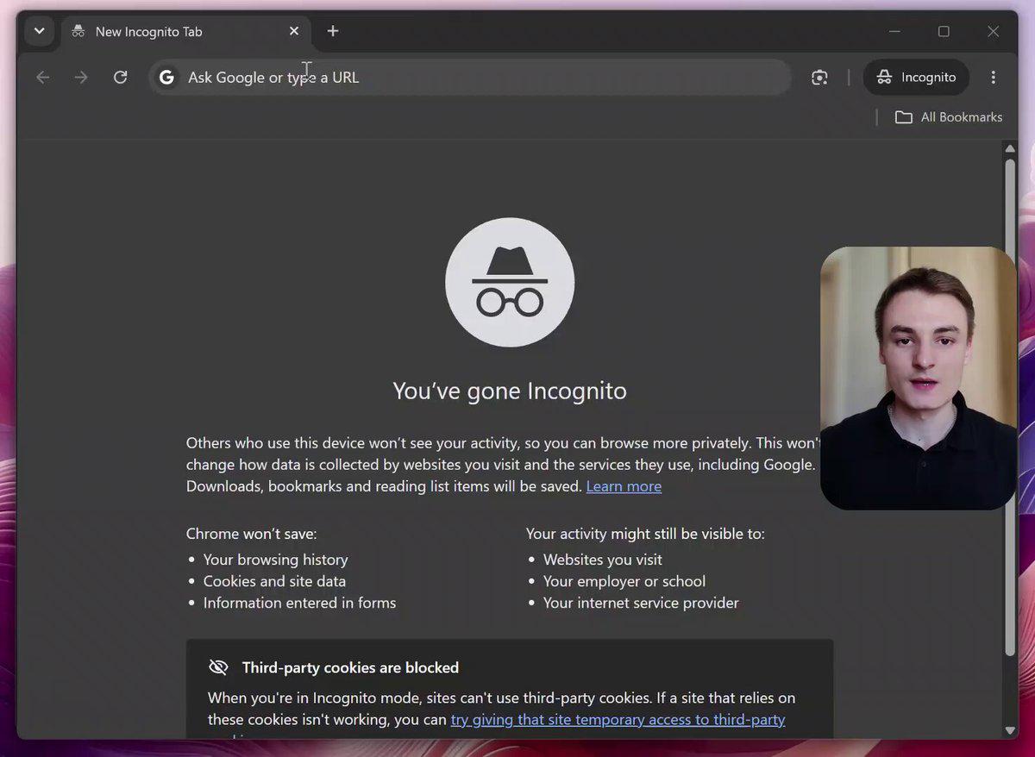
Task: Close the New Incognito Tab
Action: (x=294, y=31)
